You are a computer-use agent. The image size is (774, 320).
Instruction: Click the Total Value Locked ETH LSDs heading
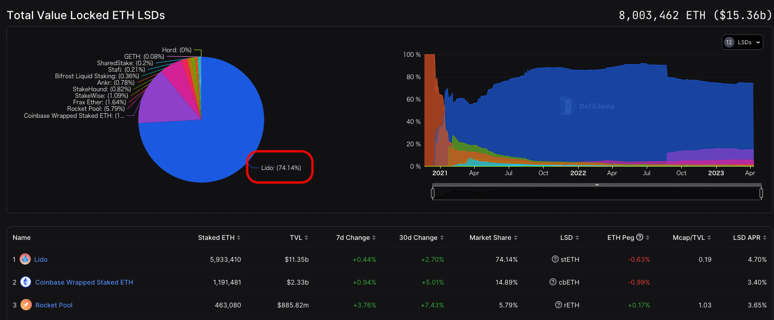click(86, 15)
